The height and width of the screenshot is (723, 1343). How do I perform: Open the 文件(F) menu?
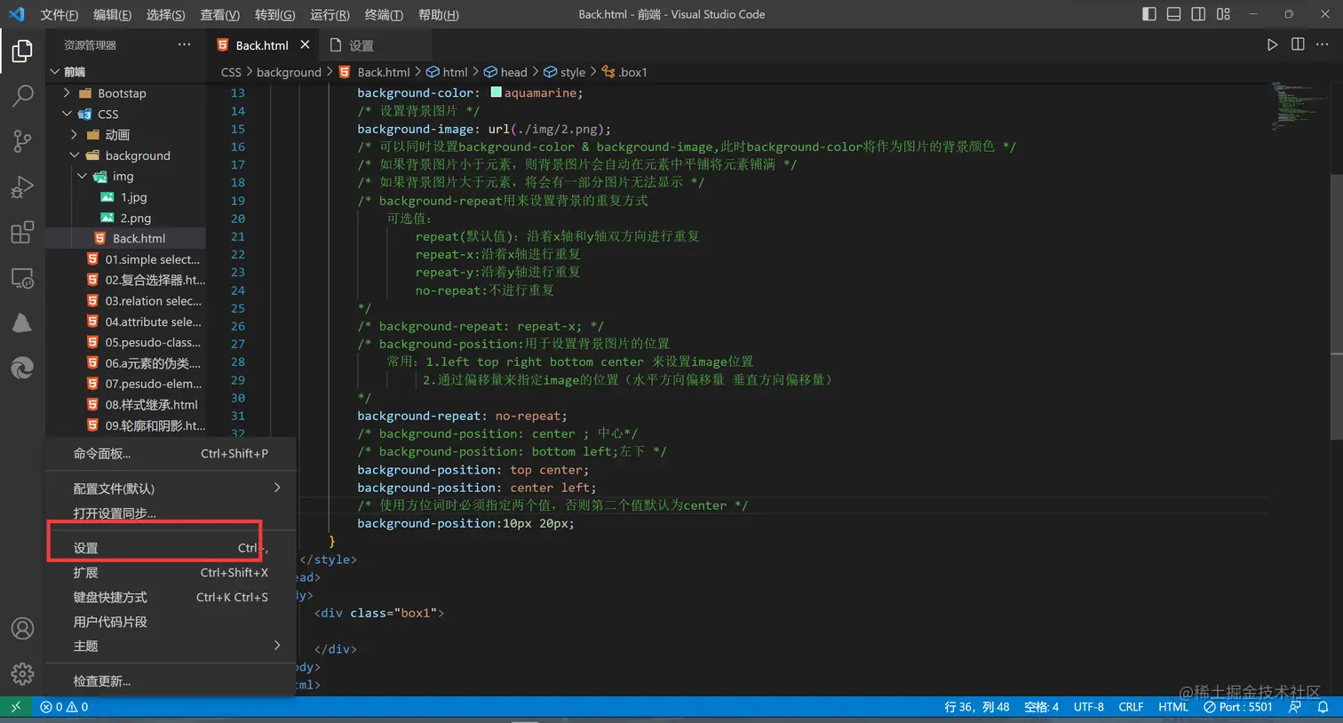click(x=60, y=14)
